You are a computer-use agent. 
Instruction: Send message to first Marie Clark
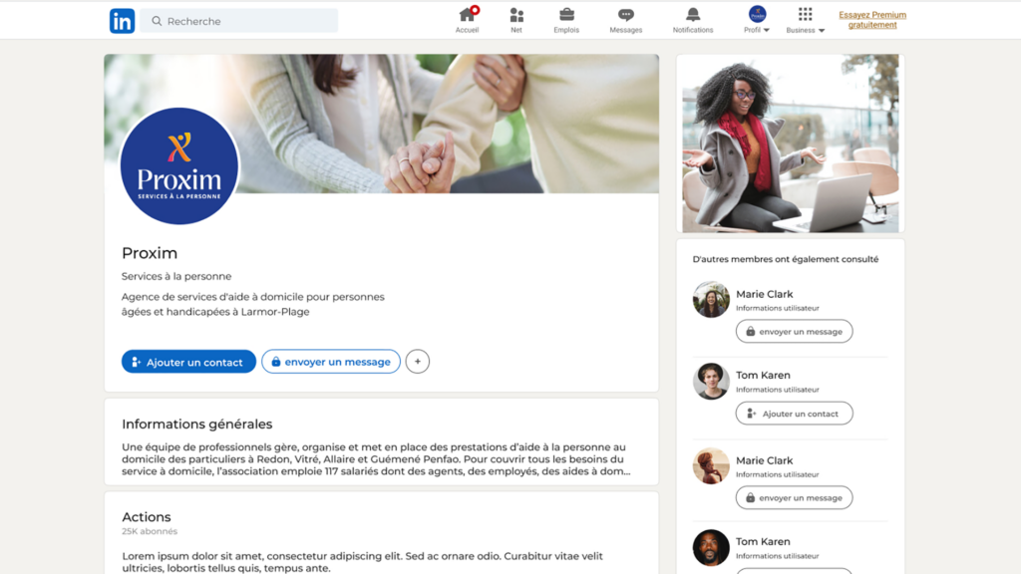(794, 331)
